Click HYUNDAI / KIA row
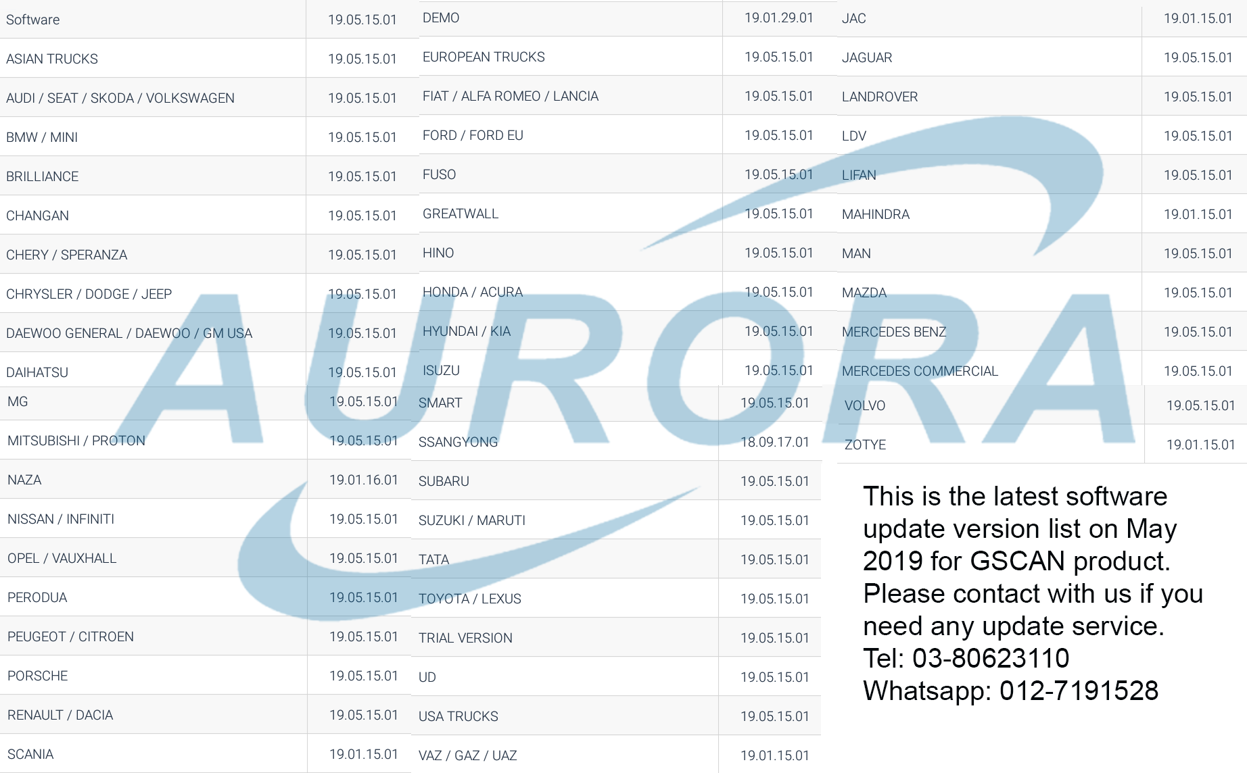Screen dimensions: 1247x773 [467, 331]
